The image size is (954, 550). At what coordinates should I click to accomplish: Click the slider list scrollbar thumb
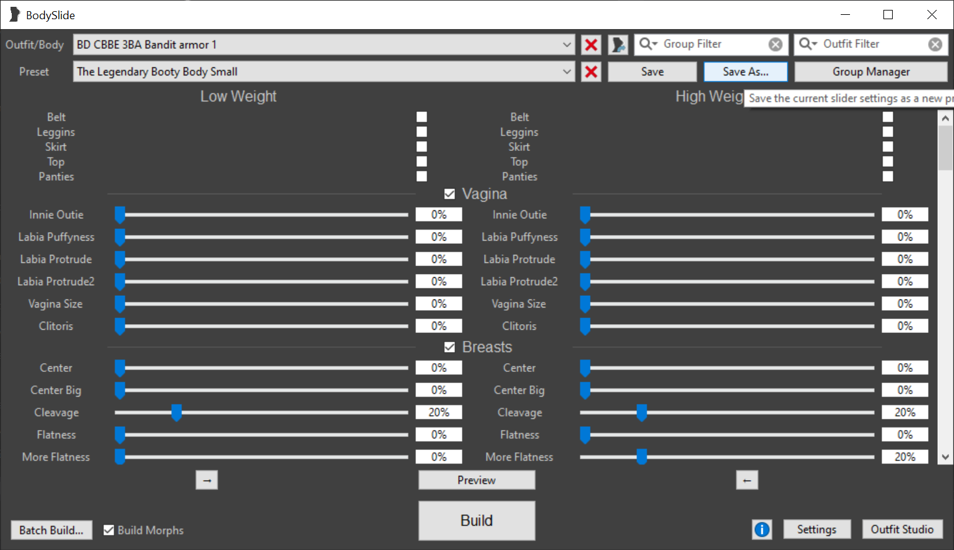click(x=945, y=148)
